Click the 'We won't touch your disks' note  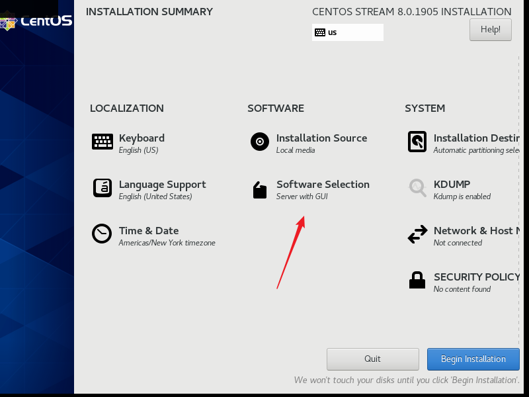pyautogui.click(x=407, y=380)
